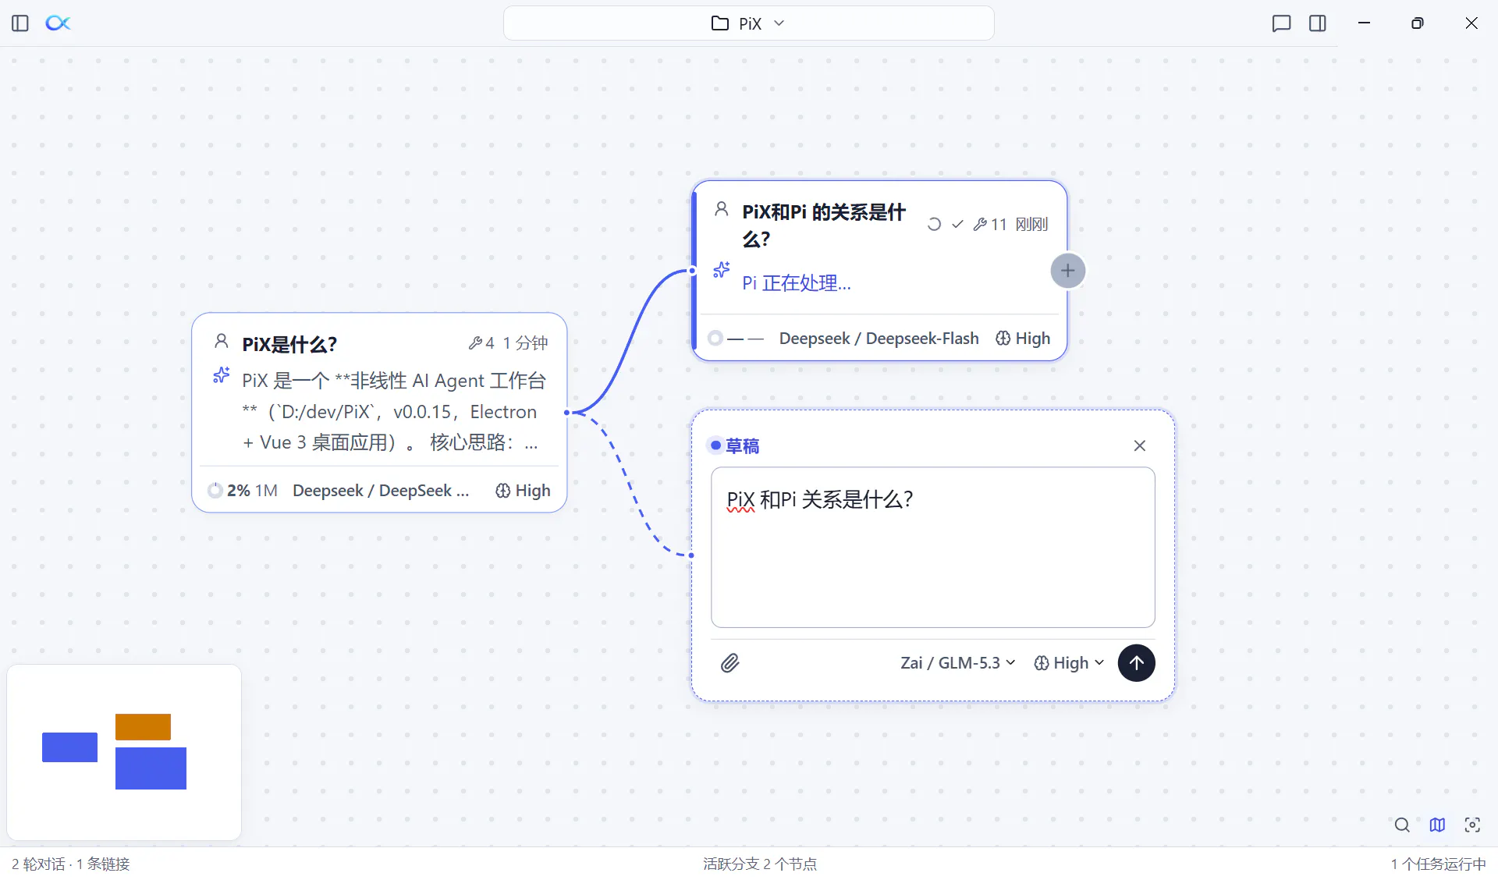Toggle the right split panel icon
Viewport: 1498px width, 880px height.
pos(1318,23)
